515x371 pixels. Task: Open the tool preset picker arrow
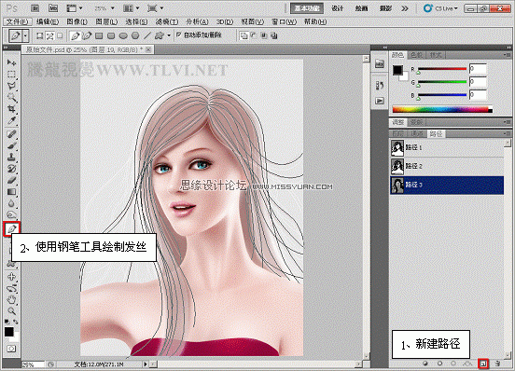tap(25, 35)
